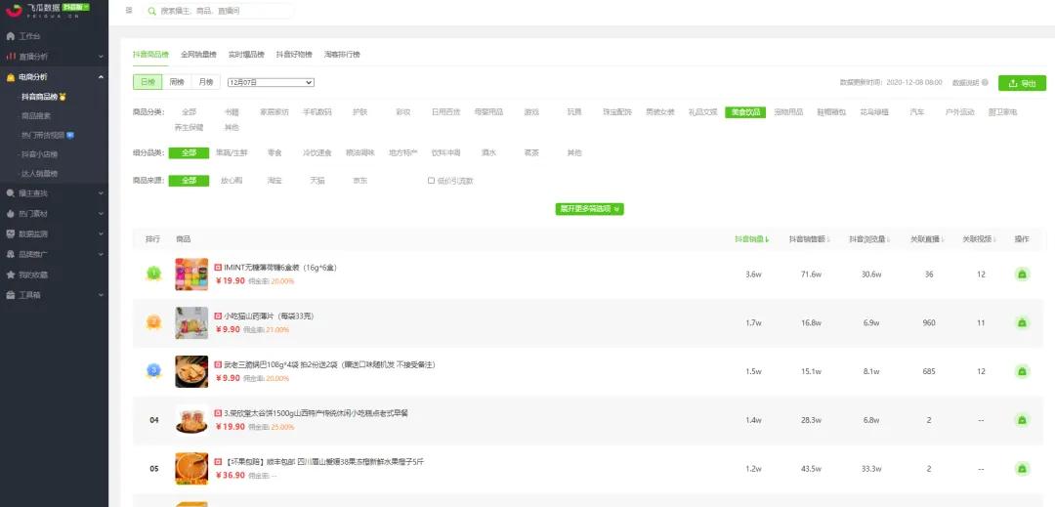Select the 美食饮品 category filter
Viewport: 1055px width, 507px height.
click(745, 112)
